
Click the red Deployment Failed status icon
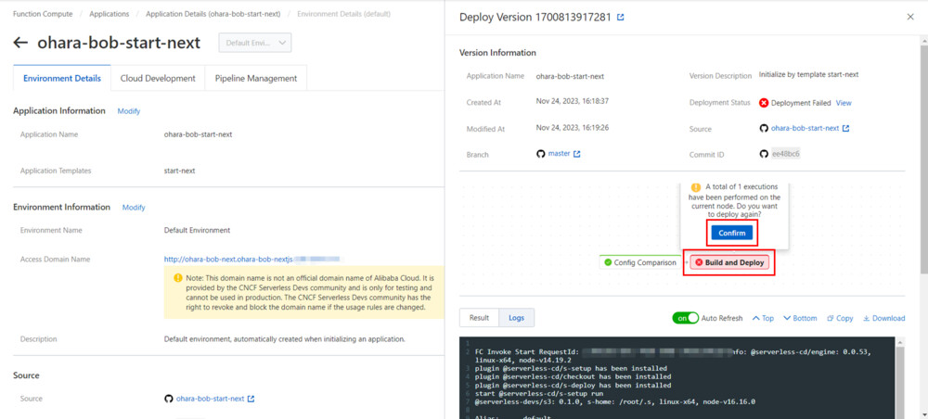[764, 103]
